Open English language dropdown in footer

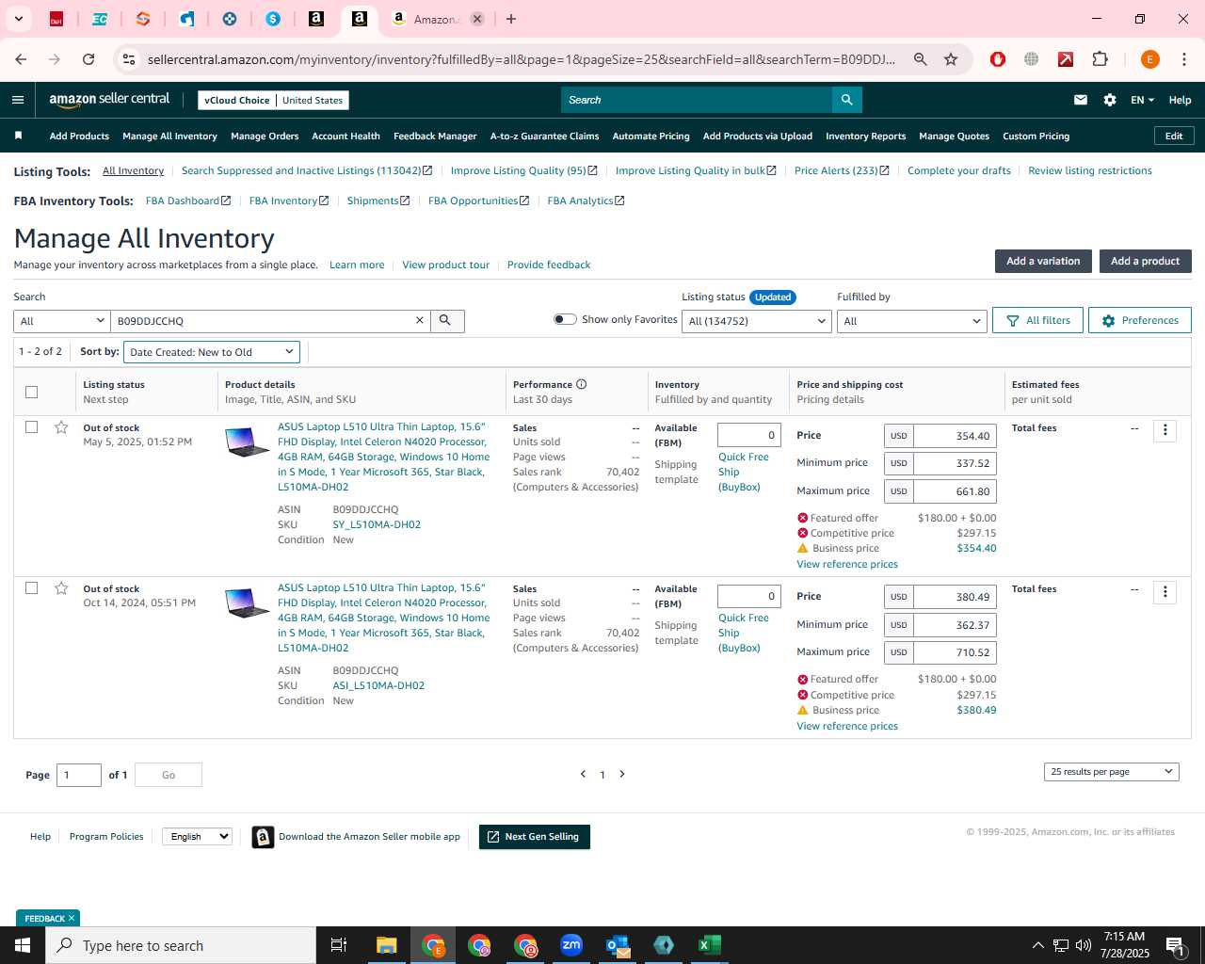click(x=197, y=836)
